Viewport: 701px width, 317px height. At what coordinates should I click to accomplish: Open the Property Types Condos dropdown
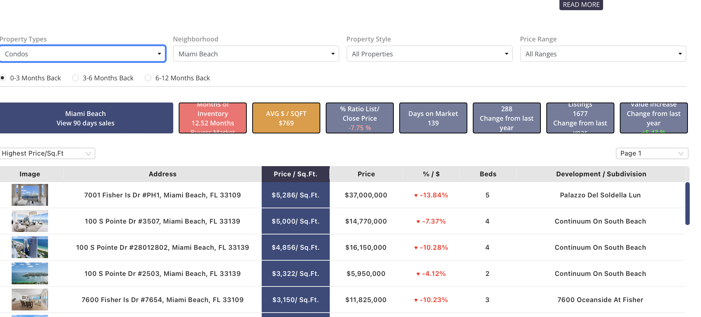point(83,54)
